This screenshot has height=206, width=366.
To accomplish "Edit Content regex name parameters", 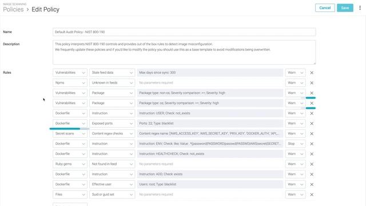I will (210, 133).
